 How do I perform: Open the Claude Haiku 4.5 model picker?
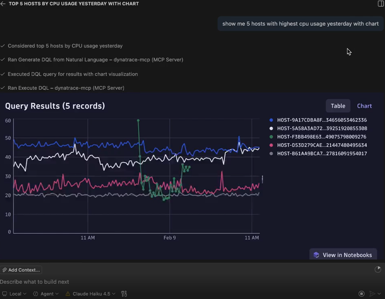click(x=91, y=294)
